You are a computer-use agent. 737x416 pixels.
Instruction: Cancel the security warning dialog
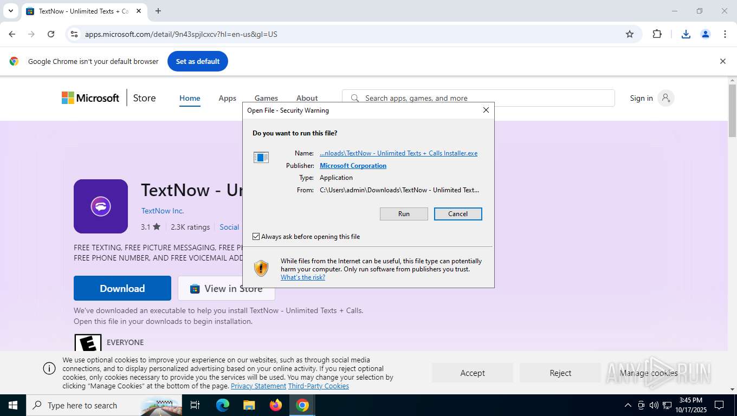(x=458, y=214)
